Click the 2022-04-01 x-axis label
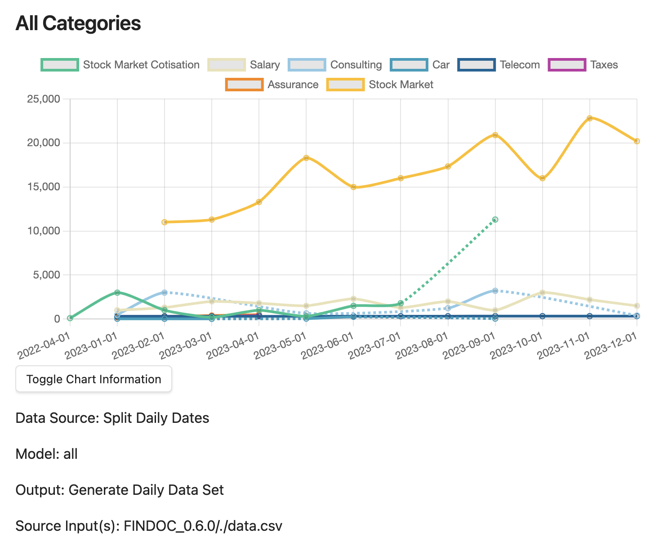This screenshot has height=547, width=659. (x=45, y=345)
